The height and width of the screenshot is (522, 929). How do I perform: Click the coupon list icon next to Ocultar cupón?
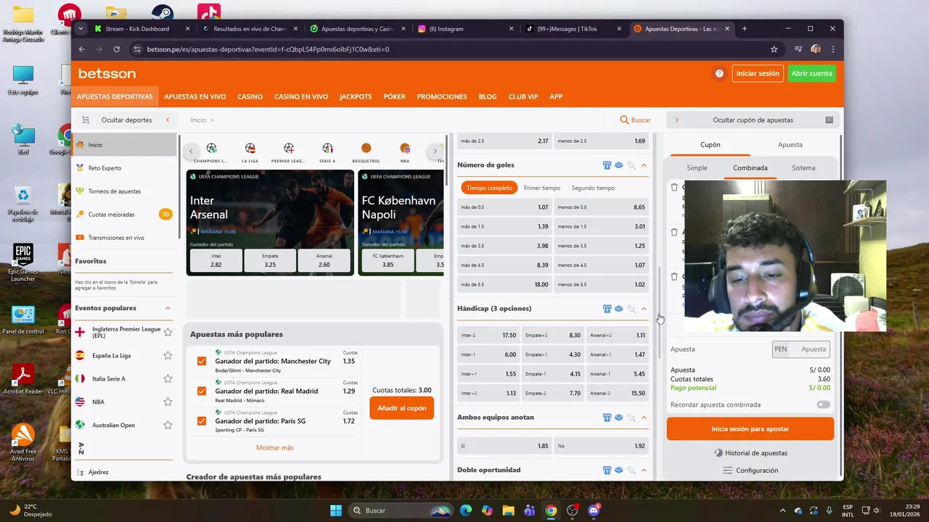tap(829, 120)
